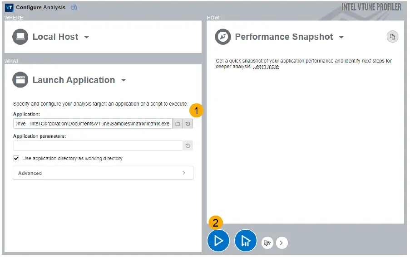Click the Local Host computer icon
This screenshot has width=410, height=257.
tap(20, 37)
